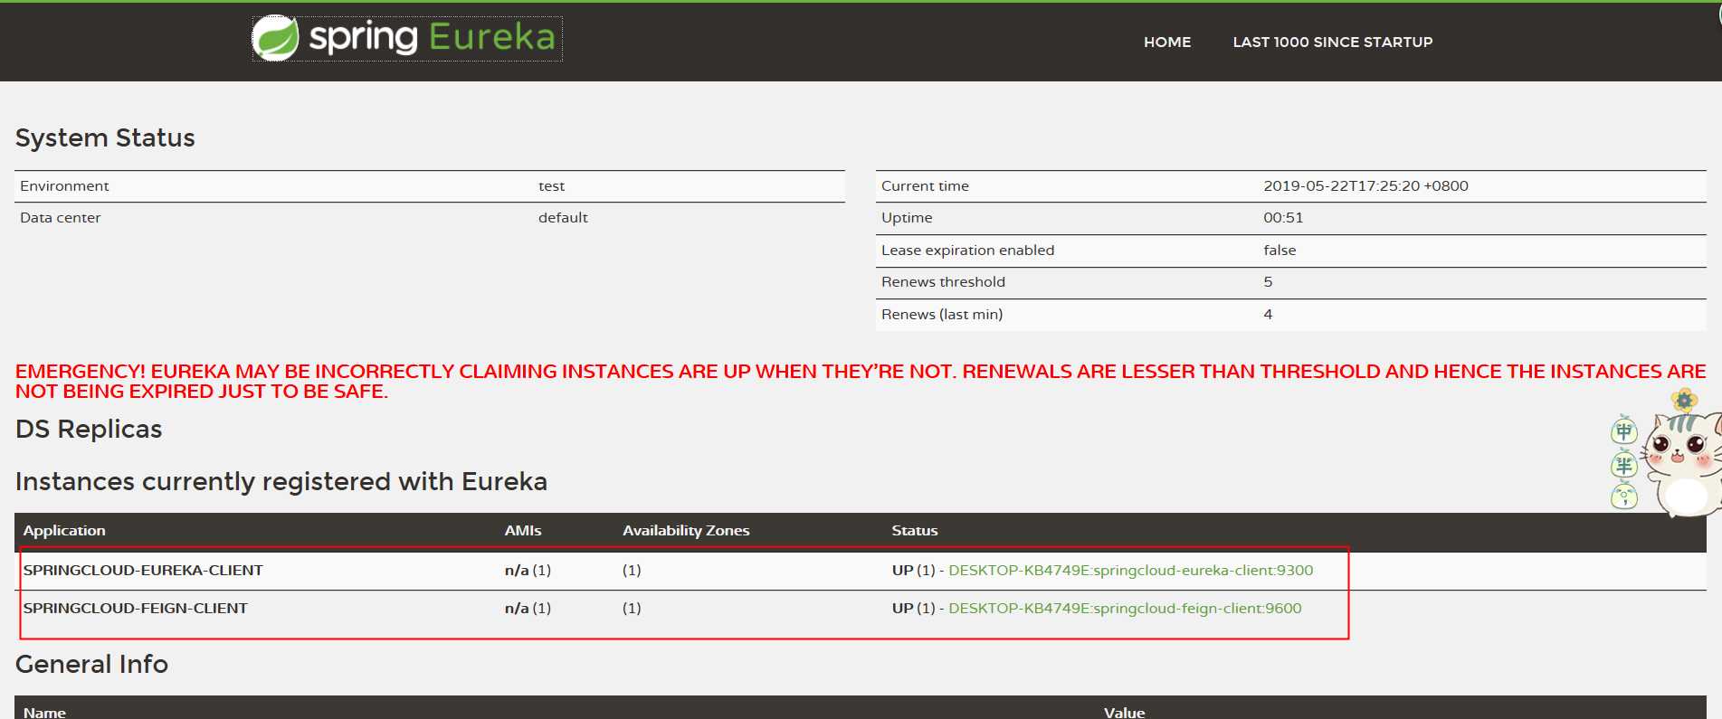Toggle the punctuation mode face icon
1722x719 pixels.
point(1624,497)
